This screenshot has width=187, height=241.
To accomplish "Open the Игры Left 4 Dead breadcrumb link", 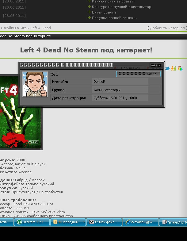I will point(36,28).
